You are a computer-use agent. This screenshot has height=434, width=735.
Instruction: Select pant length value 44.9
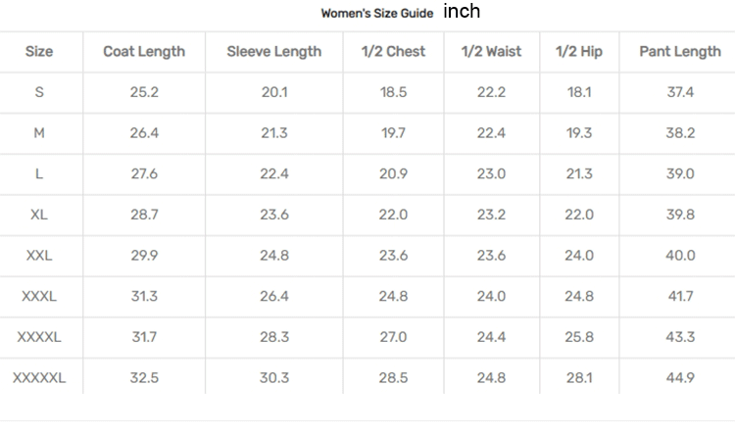pos(680,378)
